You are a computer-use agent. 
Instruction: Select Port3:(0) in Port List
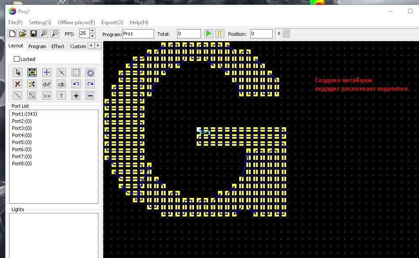pos(22,128)
